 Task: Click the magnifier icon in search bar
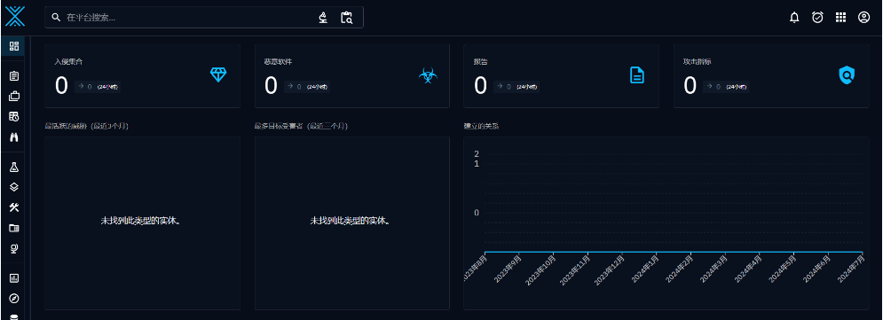pos(56,18)
